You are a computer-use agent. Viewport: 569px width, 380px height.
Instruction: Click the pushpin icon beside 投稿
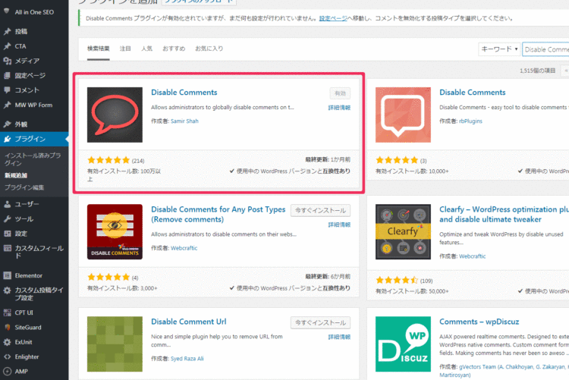point(7,32)
